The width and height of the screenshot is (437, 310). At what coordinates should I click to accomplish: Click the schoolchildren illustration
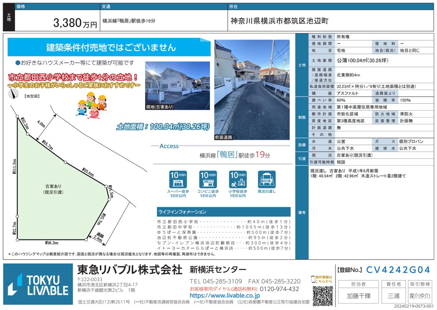click(92, 102)
